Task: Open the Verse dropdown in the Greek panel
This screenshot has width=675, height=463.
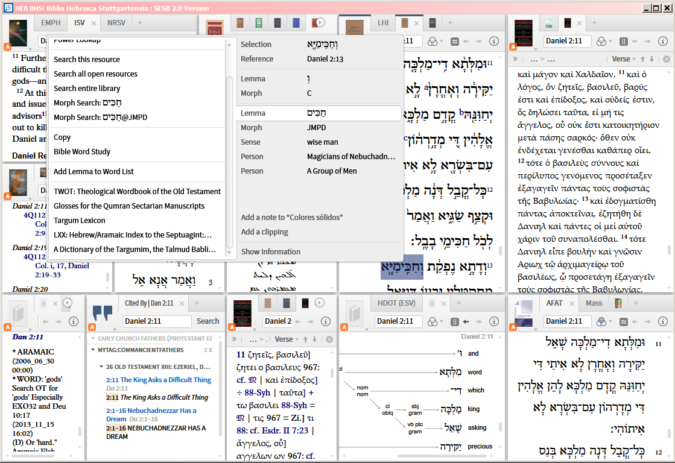Action: (623, 59)
